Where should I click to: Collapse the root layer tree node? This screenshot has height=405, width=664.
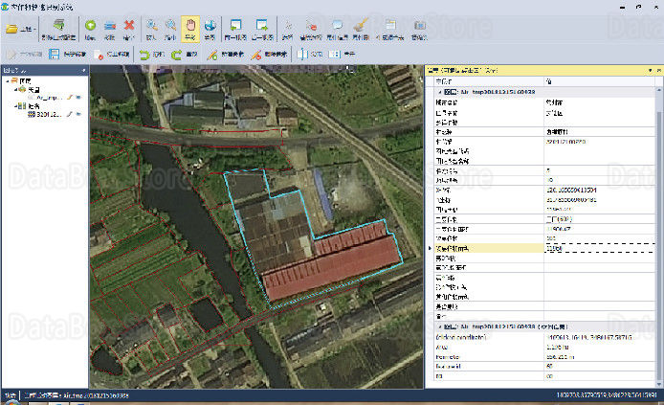pos(8,81)
